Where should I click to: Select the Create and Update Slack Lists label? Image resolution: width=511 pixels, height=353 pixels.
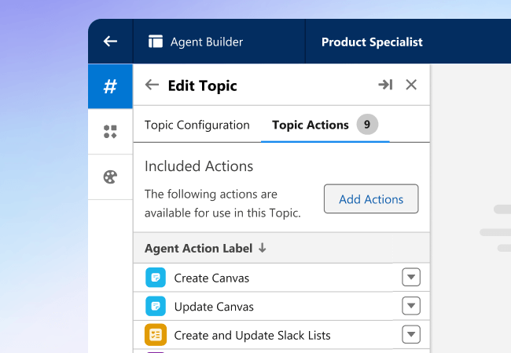tap(252, 336)
